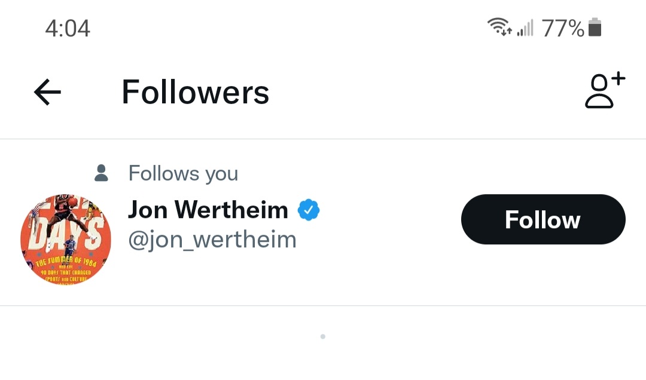Tap the cellular signal bars icon
646x380 pixels.
click(x=526, y=27)
